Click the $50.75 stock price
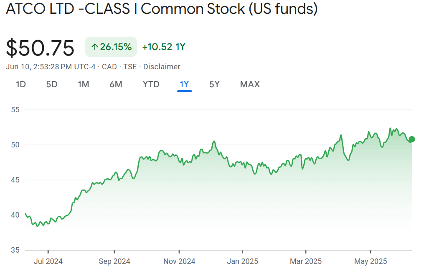The height and width of the screenshot is (276, 429). point(40,48)
